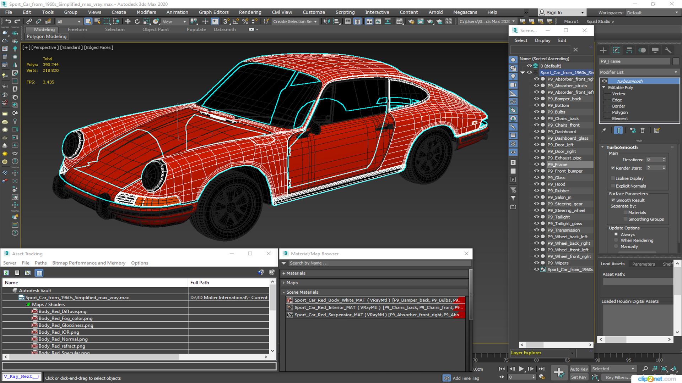Select the When Rendering radio option

pos(616,240)
